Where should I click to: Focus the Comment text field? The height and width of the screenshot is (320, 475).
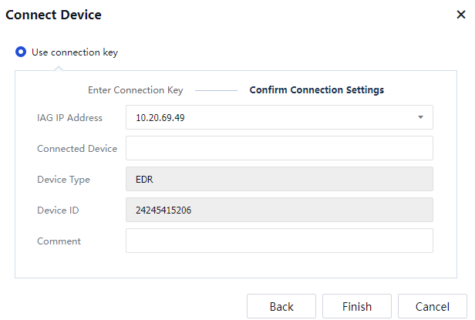click(279, 241)
